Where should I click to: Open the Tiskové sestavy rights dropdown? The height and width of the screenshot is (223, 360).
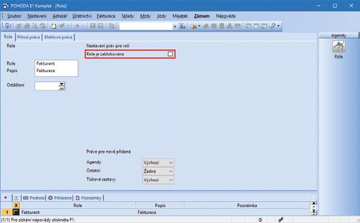[x=158, y=180]
